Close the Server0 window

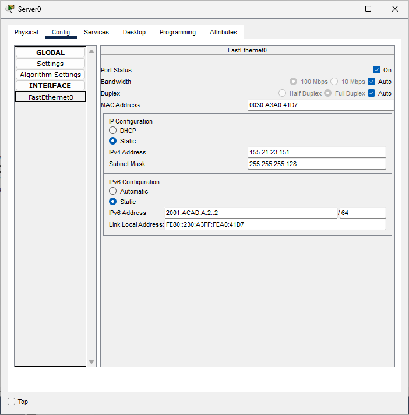pyautogui.click(x=394, y=9)
